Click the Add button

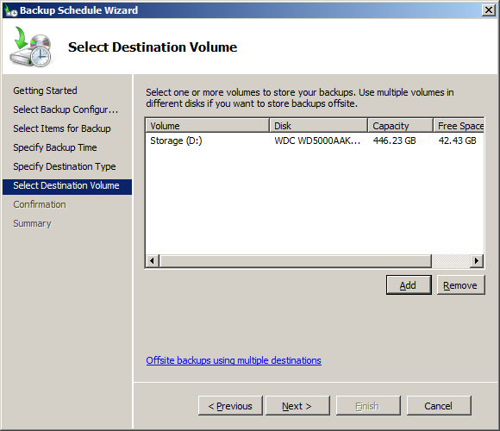(x=409, y=285)
